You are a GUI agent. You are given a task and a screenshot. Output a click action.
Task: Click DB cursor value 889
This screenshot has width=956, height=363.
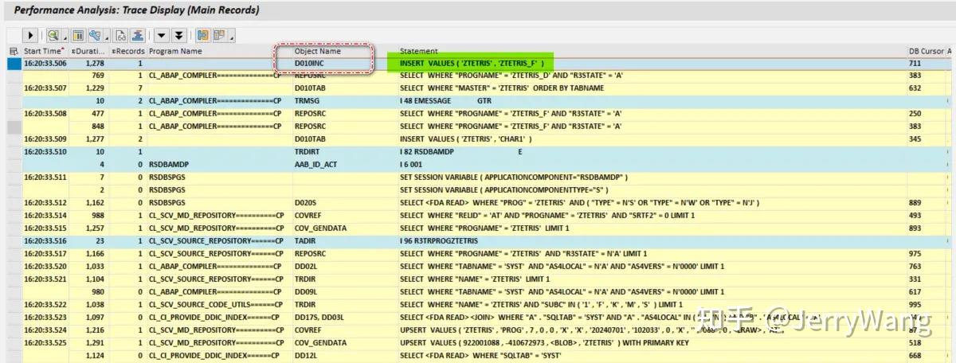[x=915, y=201]
